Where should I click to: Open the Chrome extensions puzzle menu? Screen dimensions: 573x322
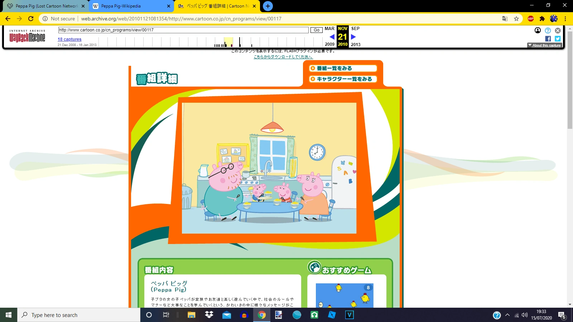542,19
